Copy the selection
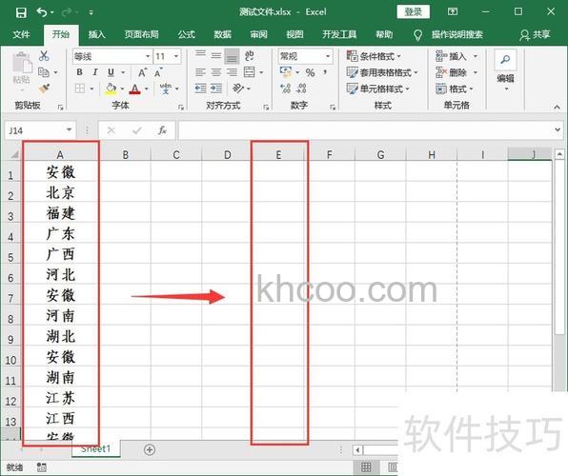This screenshot has height=476, width=568. point(44,72)
